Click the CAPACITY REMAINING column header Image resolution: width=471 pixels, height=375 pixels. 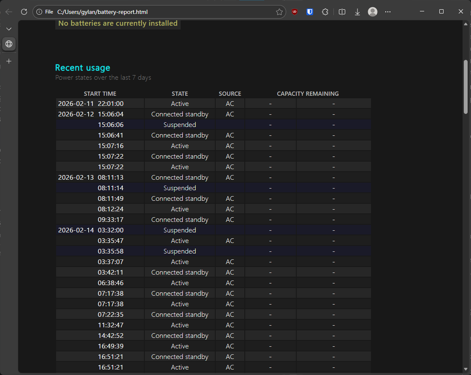coord(308,94)
